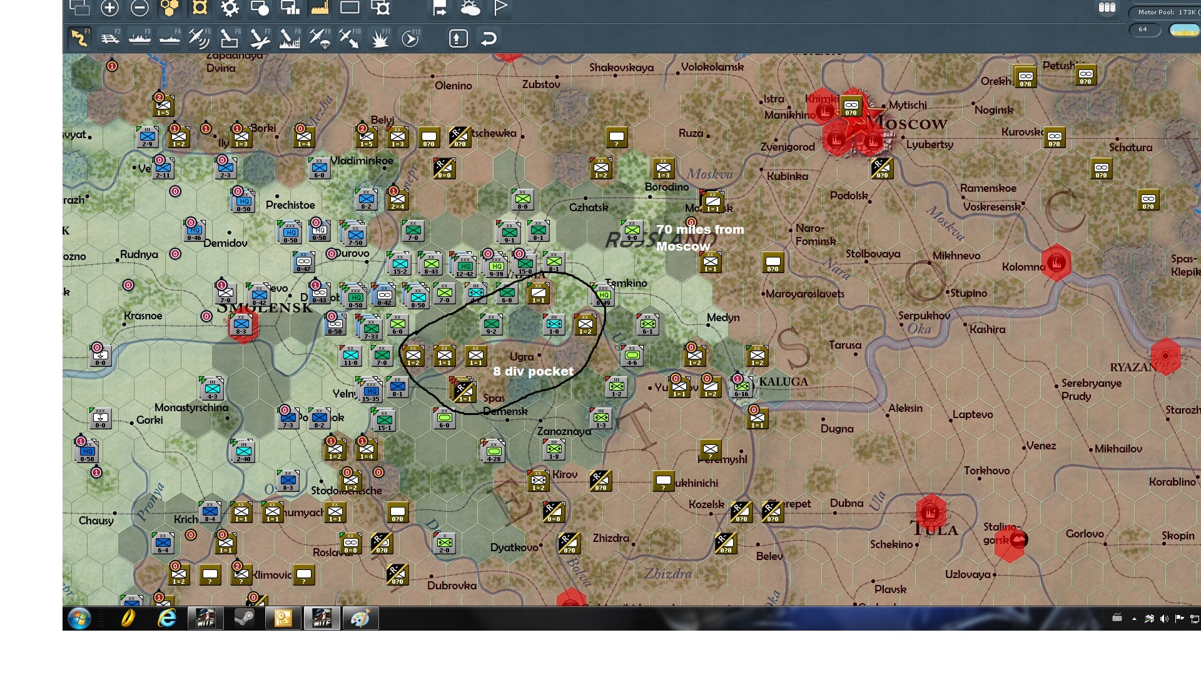Click the zoom out minus button

click(x=139, y=7)
